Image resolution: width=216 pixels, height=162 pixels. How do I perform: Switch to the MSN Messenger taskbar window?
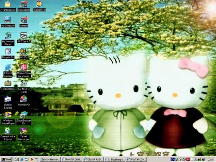click(x=50, y=160)
